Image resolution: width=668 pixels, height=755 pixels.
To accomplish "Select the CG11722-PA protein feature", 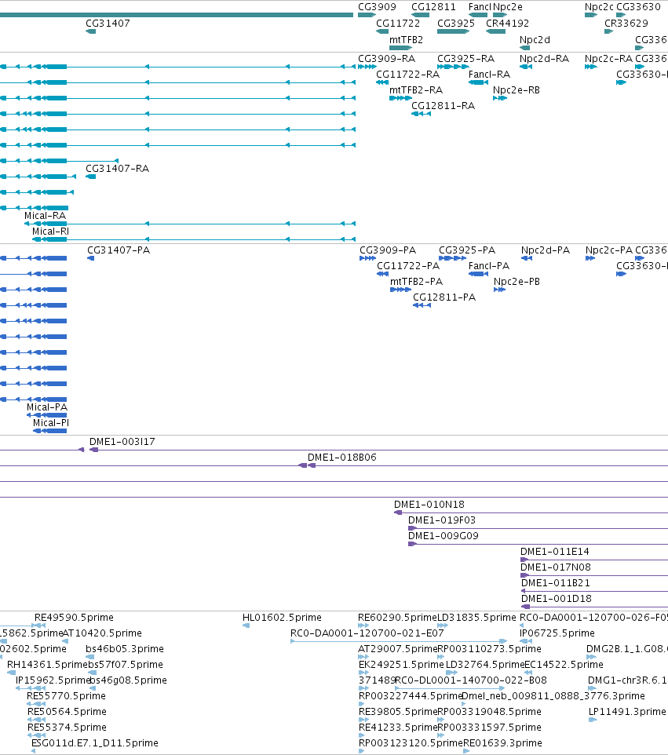I will coord(383,274).
